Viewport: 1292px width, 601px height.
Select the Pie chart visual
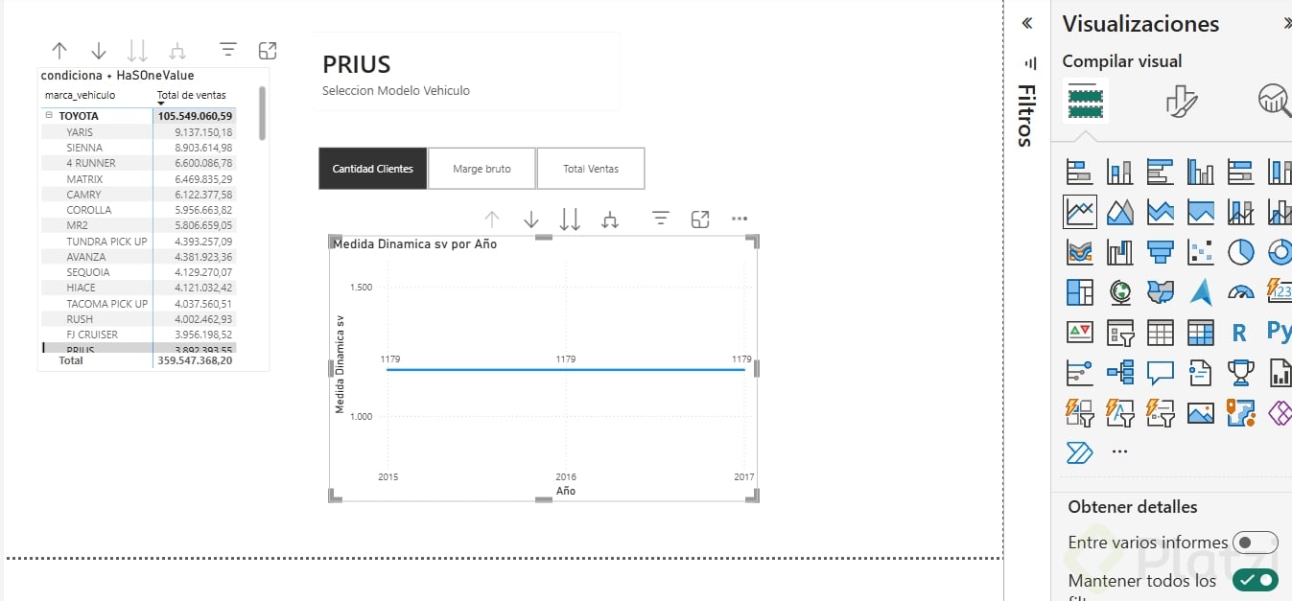[x=1241, y=251]
